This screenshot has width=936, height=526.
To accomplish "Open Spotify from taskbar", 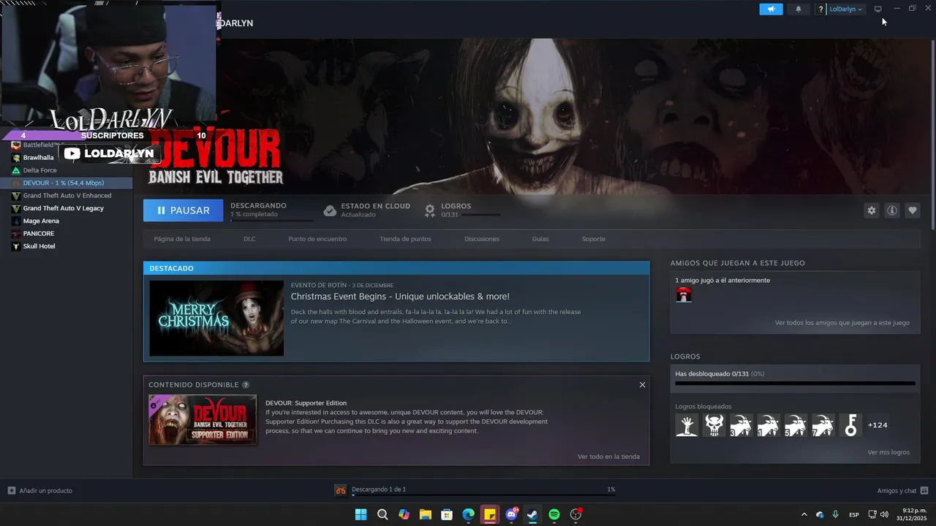I will (554, 514).
